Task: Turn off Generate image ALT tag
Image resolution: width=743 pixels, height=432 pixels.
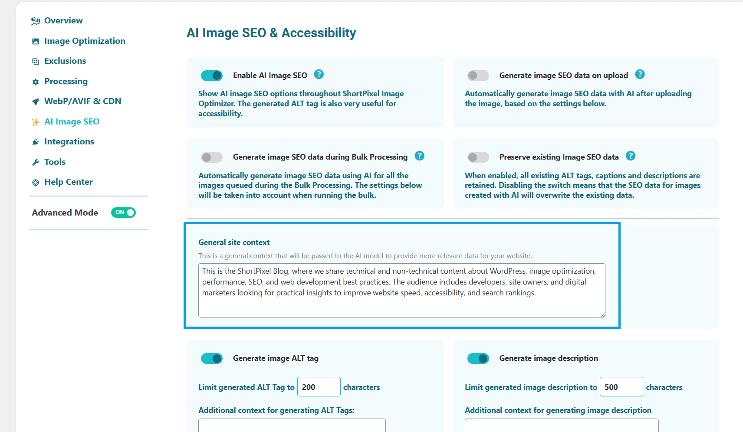Action: click(212, 358)
